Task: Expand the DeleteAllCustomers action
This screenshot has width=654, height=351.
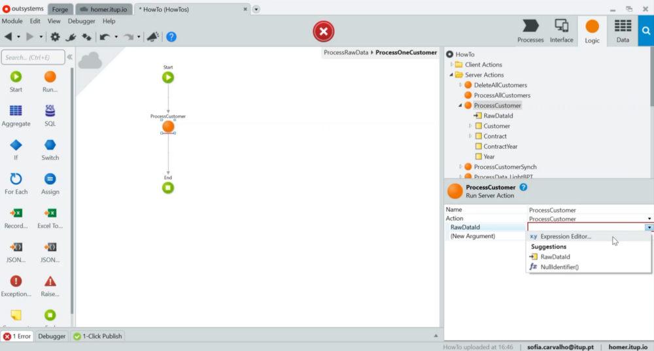Action: tap(460, 85)
